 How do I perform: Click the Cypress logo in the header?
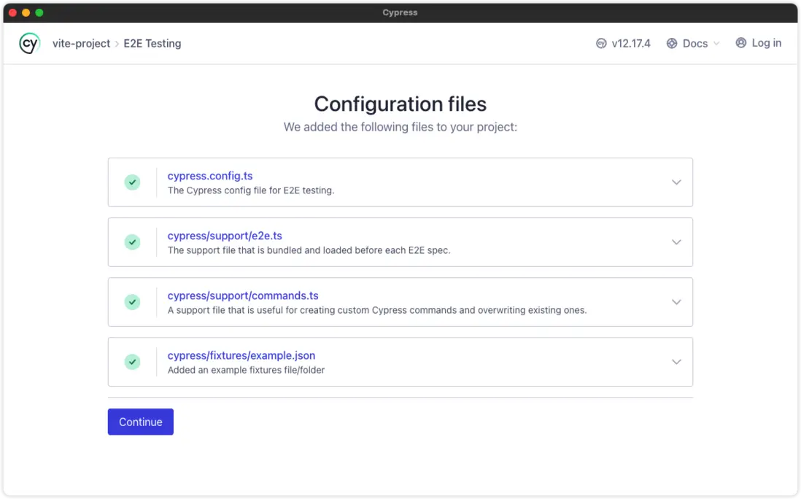(29, 44)
